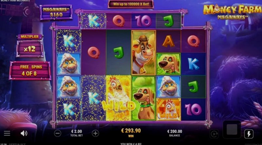
Task: Increase total bet with plus button
Action: click(95, 133)
